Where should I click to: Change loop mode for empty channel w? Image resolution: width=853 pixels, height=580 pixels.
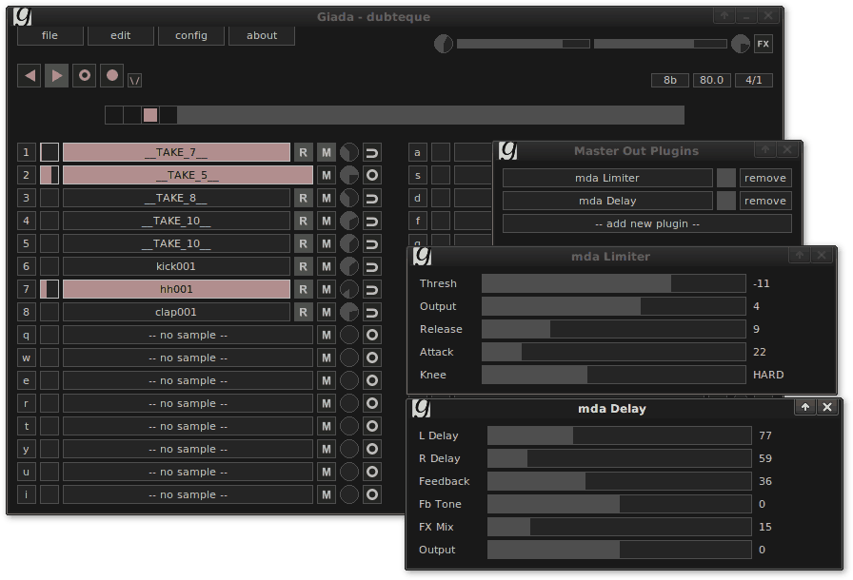tap(372, 358)
